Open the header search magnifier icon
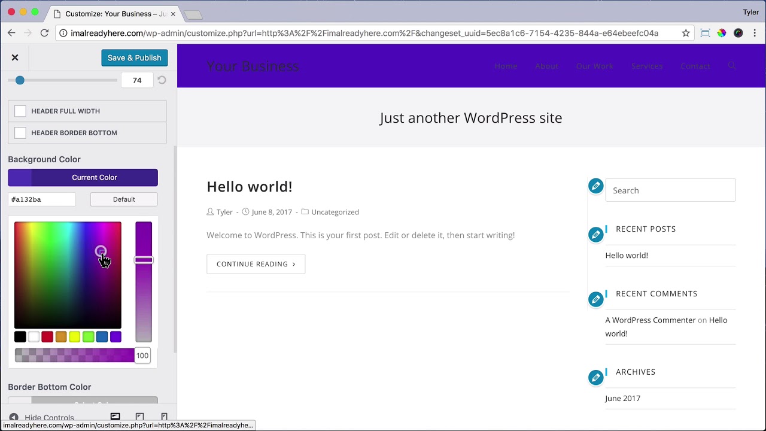The height and width of the screenshot is (431, 766). [x=732, y=66]
